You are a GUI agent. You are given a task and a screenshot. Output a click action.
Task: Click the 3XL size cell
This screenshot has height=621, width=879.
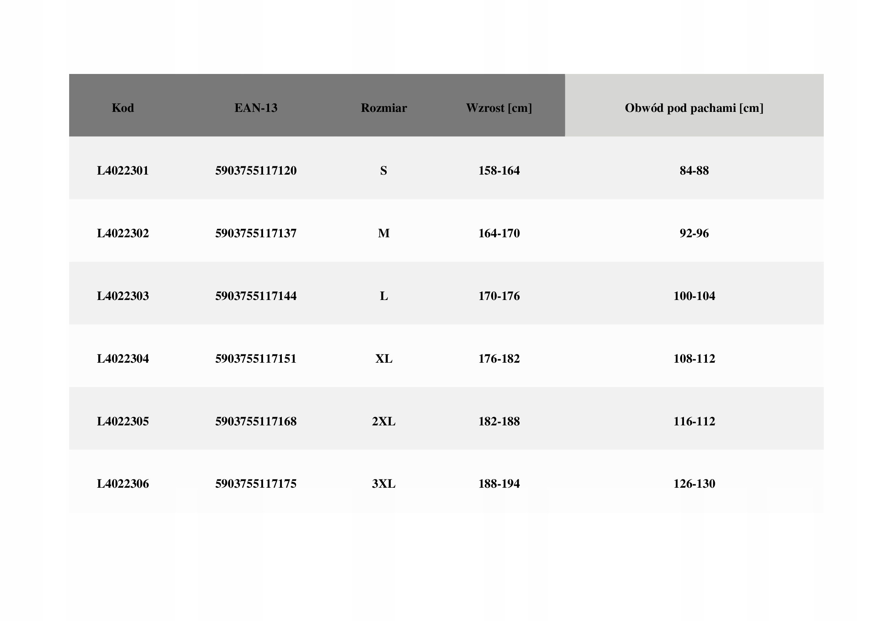pyautogui.click(x=384, y=484)
